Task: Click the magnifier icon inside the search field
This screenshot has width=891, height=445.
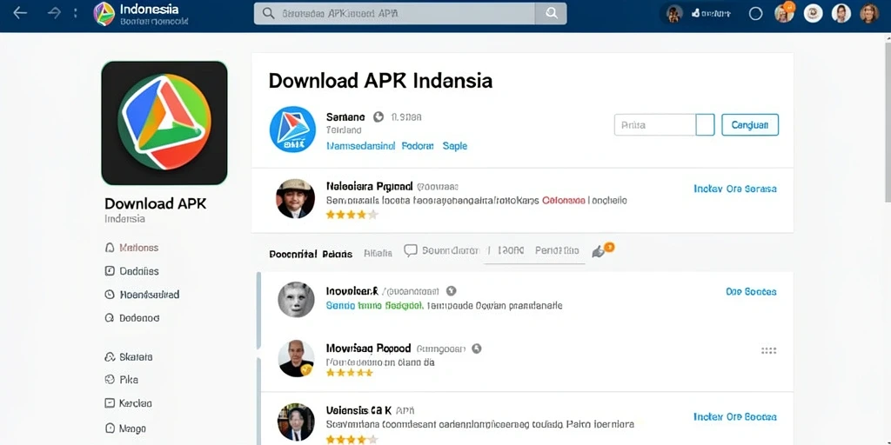Action: (x=269, y=13)
